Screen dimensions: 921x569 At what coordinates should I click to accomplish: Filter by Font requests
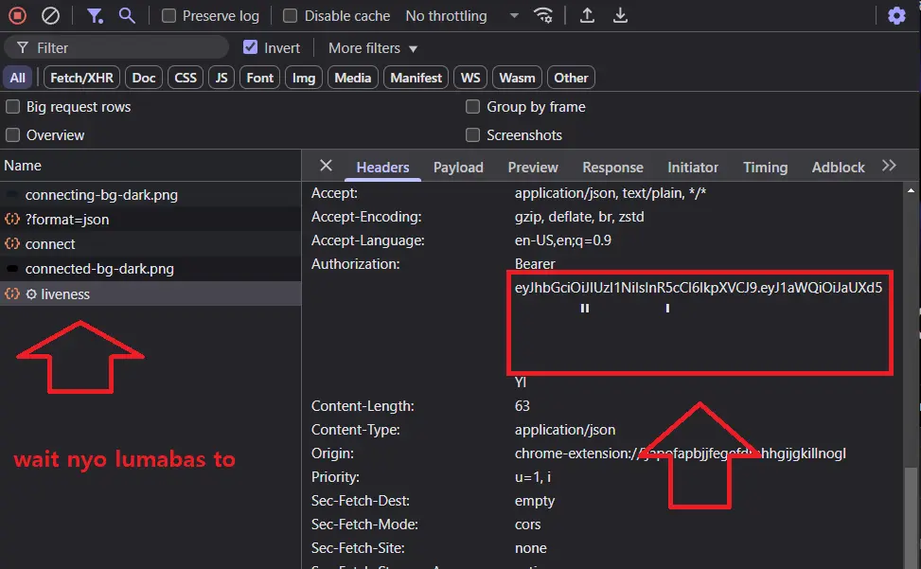tap(259, 78)
